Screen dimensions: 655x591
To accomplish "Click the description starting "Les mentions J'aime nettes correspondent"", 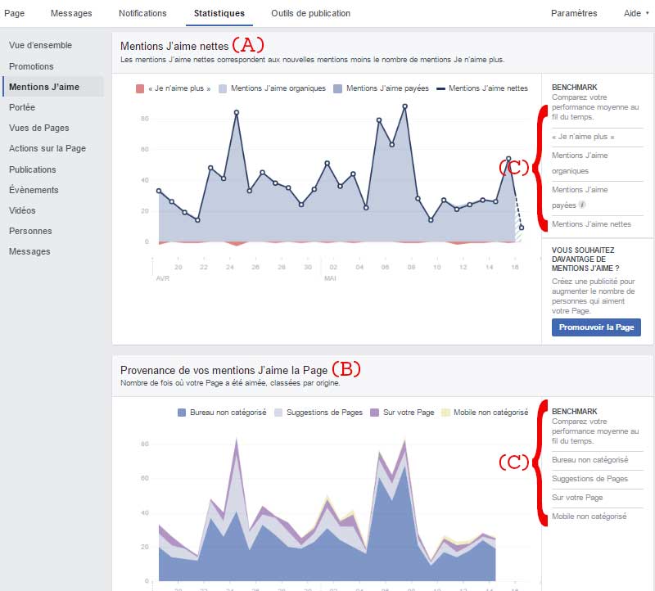I will pyautogui.click(x=313, y=60).
